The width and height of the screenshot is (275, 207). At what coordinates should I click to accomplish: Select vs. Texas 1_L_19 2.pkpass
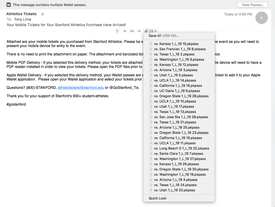pyautogui.click(x=179, y=54)
